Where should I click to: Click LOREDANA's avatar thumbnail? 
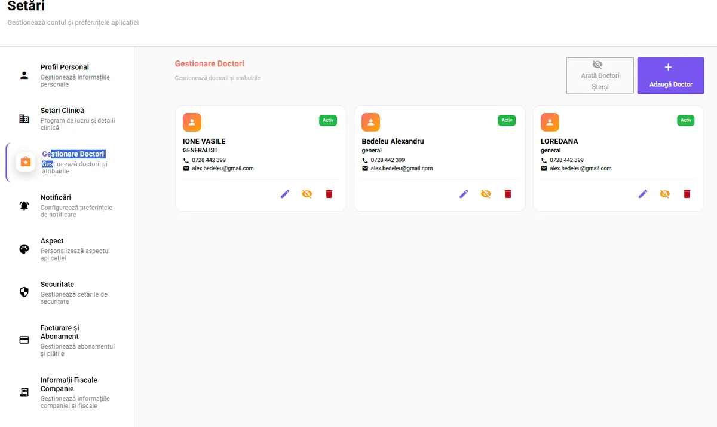550,122
